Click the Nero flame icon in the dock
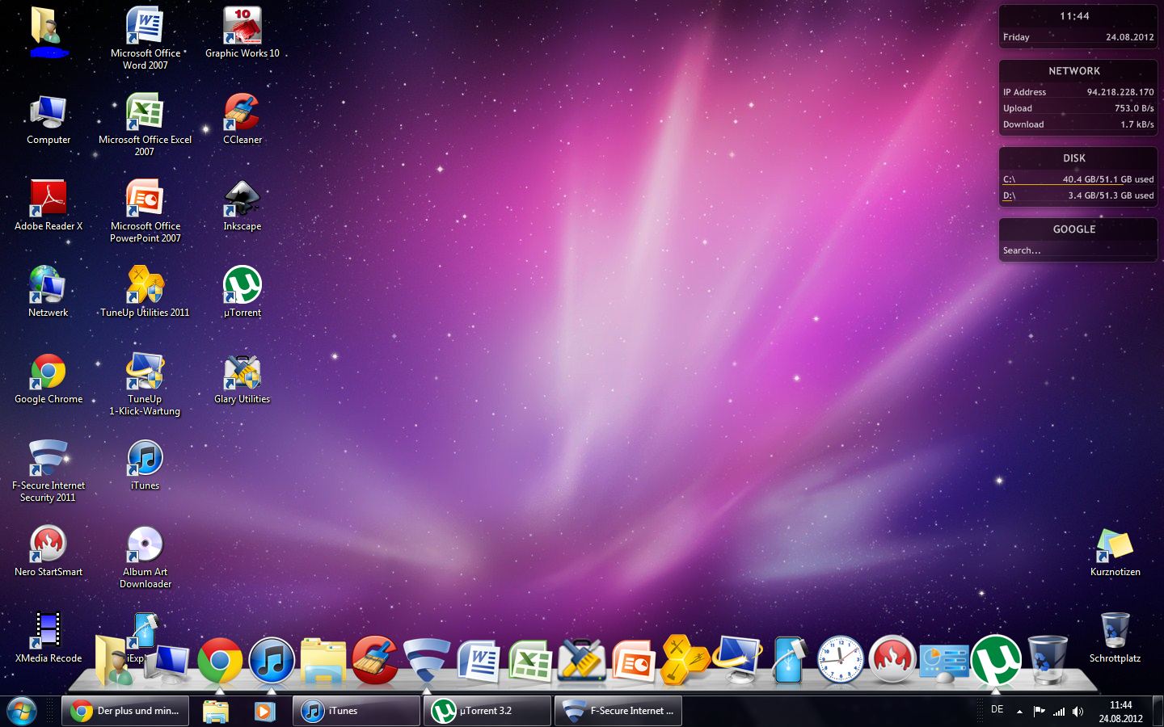1164x727 pixels. point(892,660)
